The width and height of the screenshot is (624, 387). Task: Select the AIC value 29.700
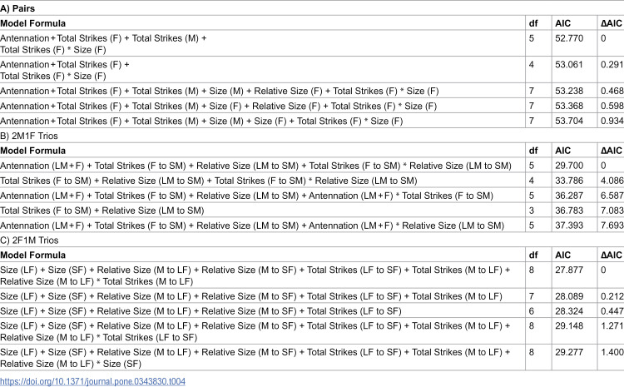(x=569, y=166)
